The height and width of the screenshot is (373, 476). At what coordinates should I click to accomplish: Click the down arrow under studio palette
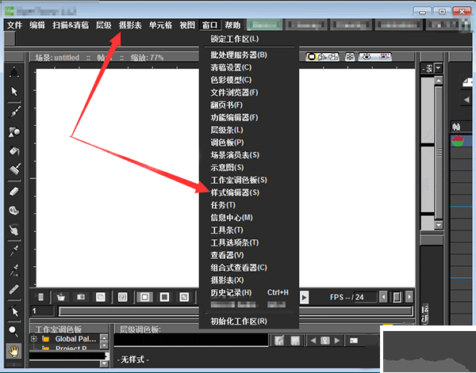pyautogui.click(x=104, y=363)
